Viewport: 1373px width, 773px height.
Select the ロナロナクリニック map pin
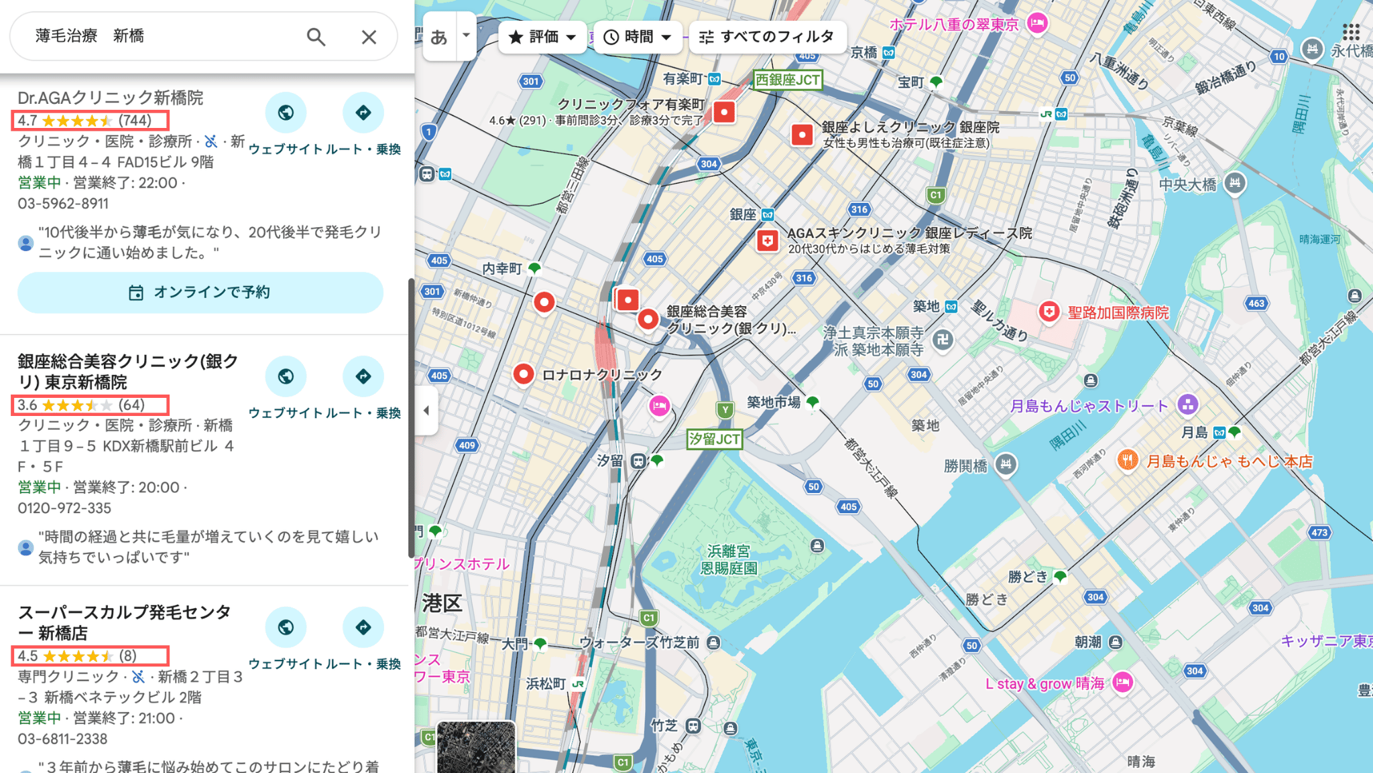tap(524, 374)
